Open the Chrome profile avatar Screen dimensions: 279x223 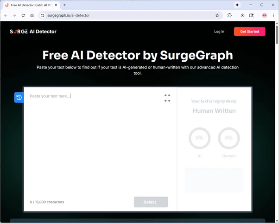click(265, 15)
